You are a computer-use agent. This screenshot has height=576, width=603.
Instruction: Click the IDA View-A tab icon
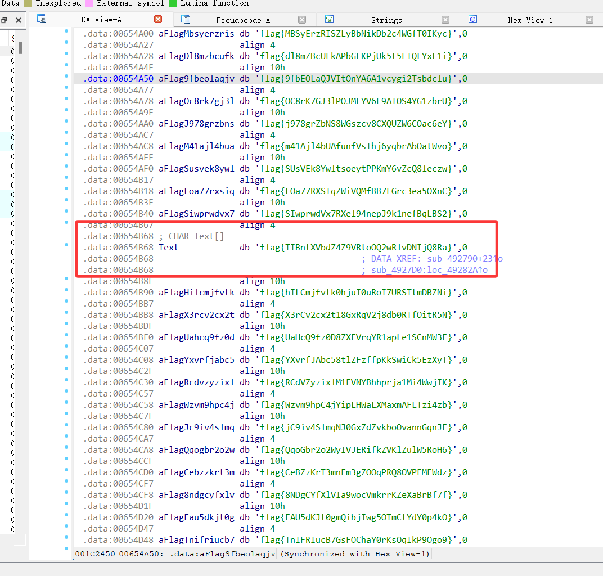tap(42, 19)
